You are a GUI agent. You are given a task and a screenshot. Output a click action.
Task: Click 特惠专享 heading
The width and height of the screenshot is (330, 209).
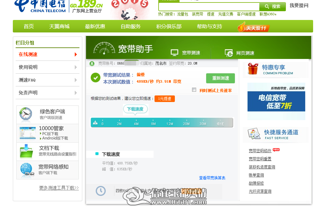(274, 67)
